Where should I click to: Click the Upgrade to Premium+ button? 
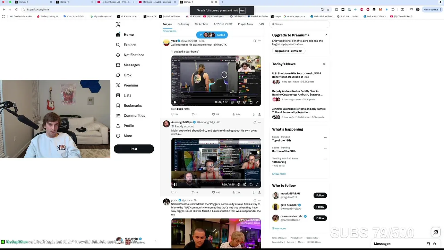tap(289, 51)
